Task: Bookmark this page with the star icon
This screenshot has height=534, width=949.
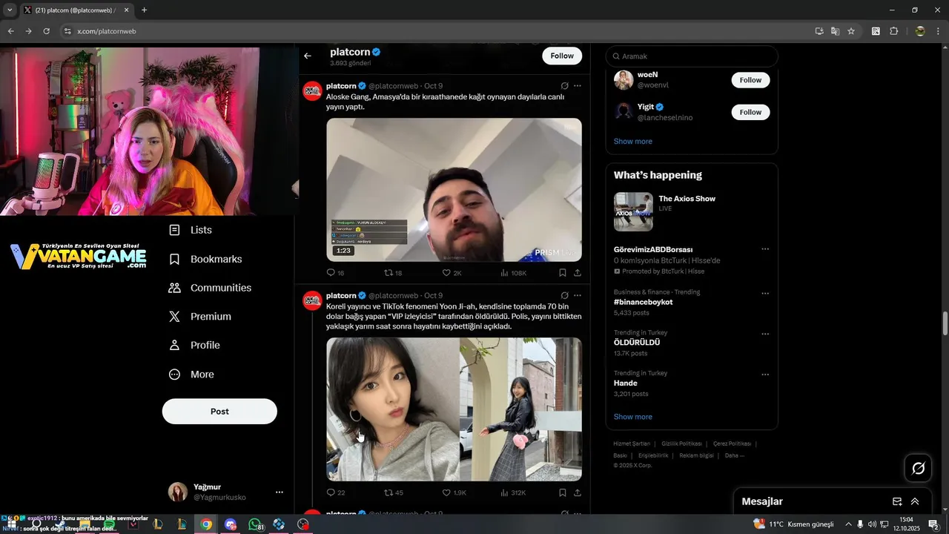Action: coord(851,31)
